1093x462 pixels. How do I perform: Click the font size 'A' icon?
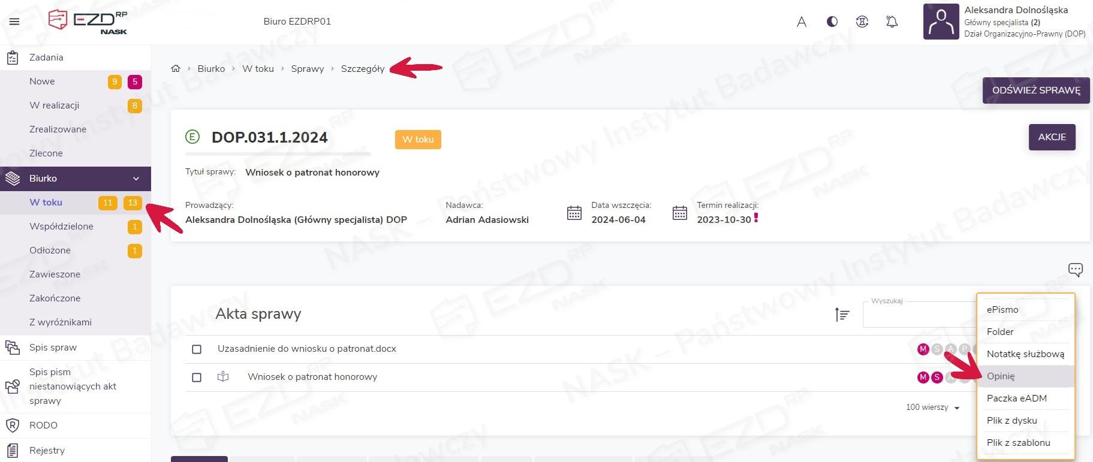pos(801,22)
